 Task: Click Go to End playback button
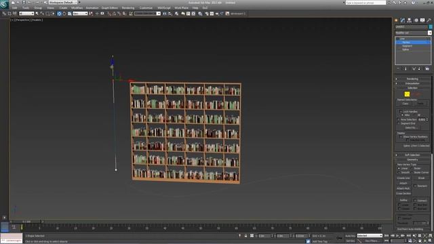[x=408, y=236]
